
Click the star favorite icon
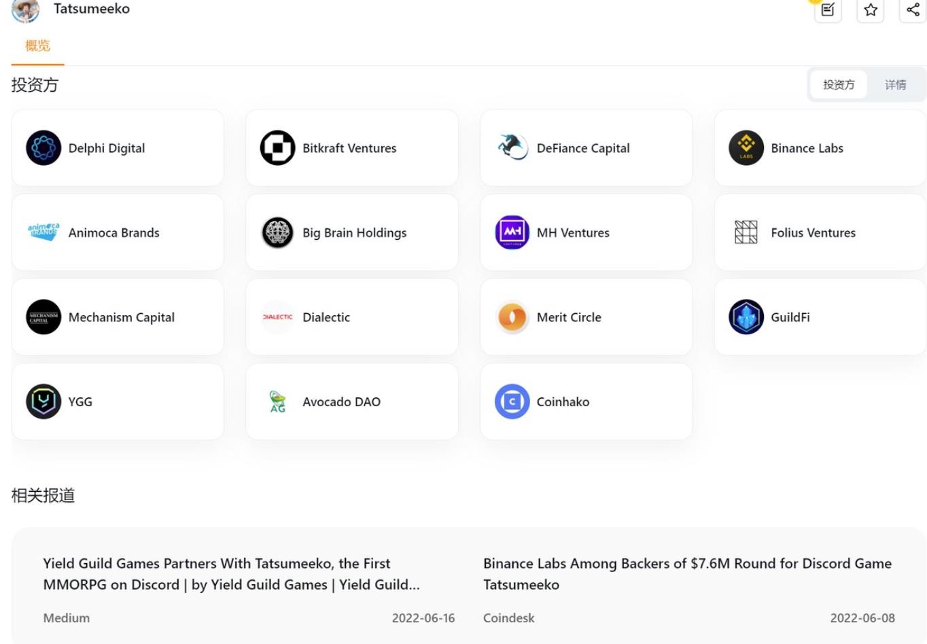(871, 10)
